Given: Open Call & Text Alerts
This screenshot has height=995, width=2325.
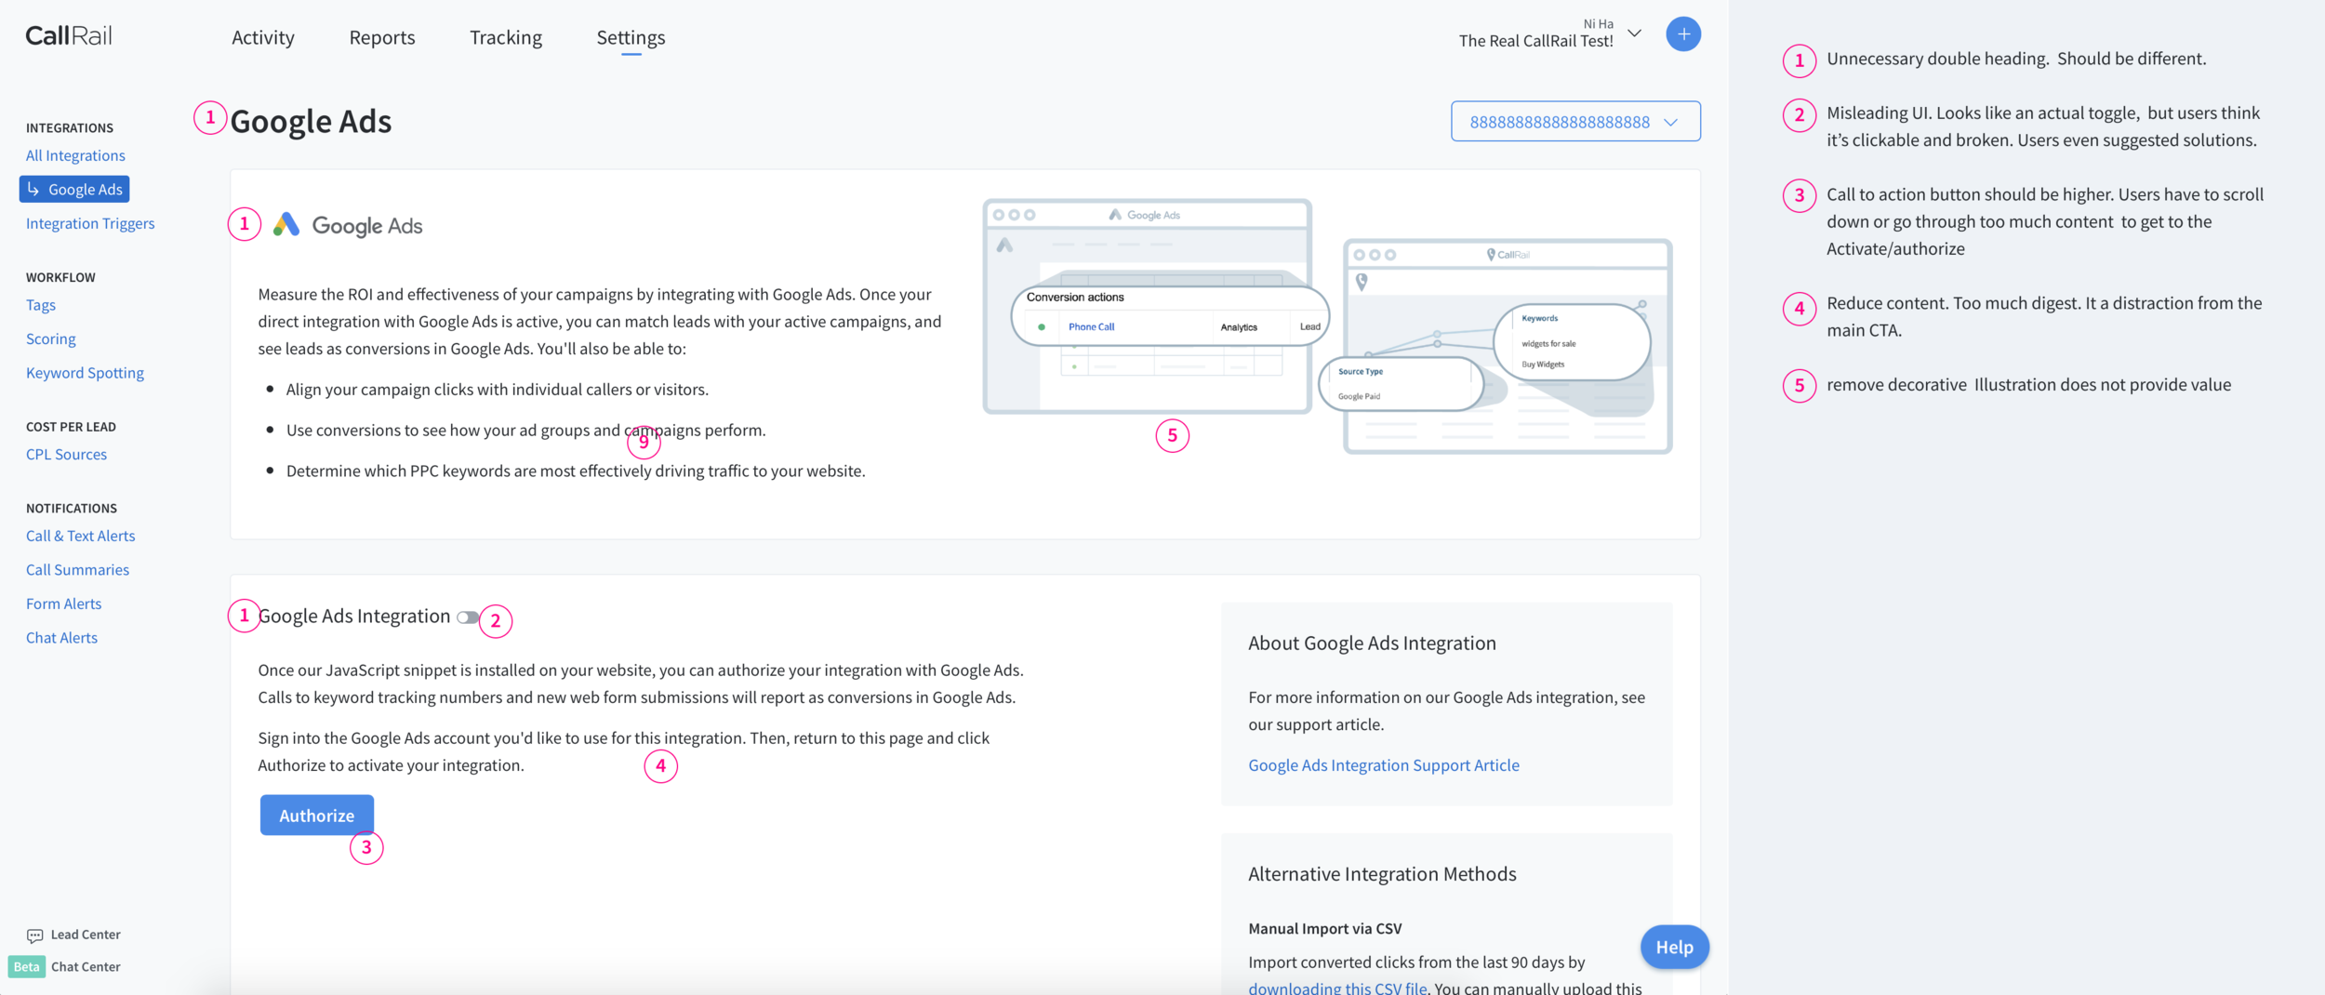Looking at the screenshot, I should click(x=81, y=536).
